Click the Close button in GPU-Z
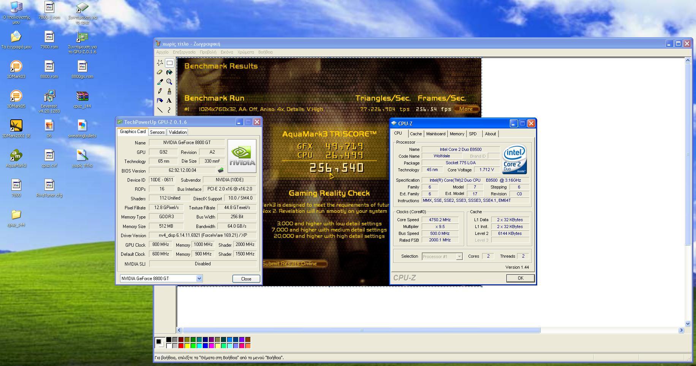This screenshot has height=366, width=696. [246, 279]
